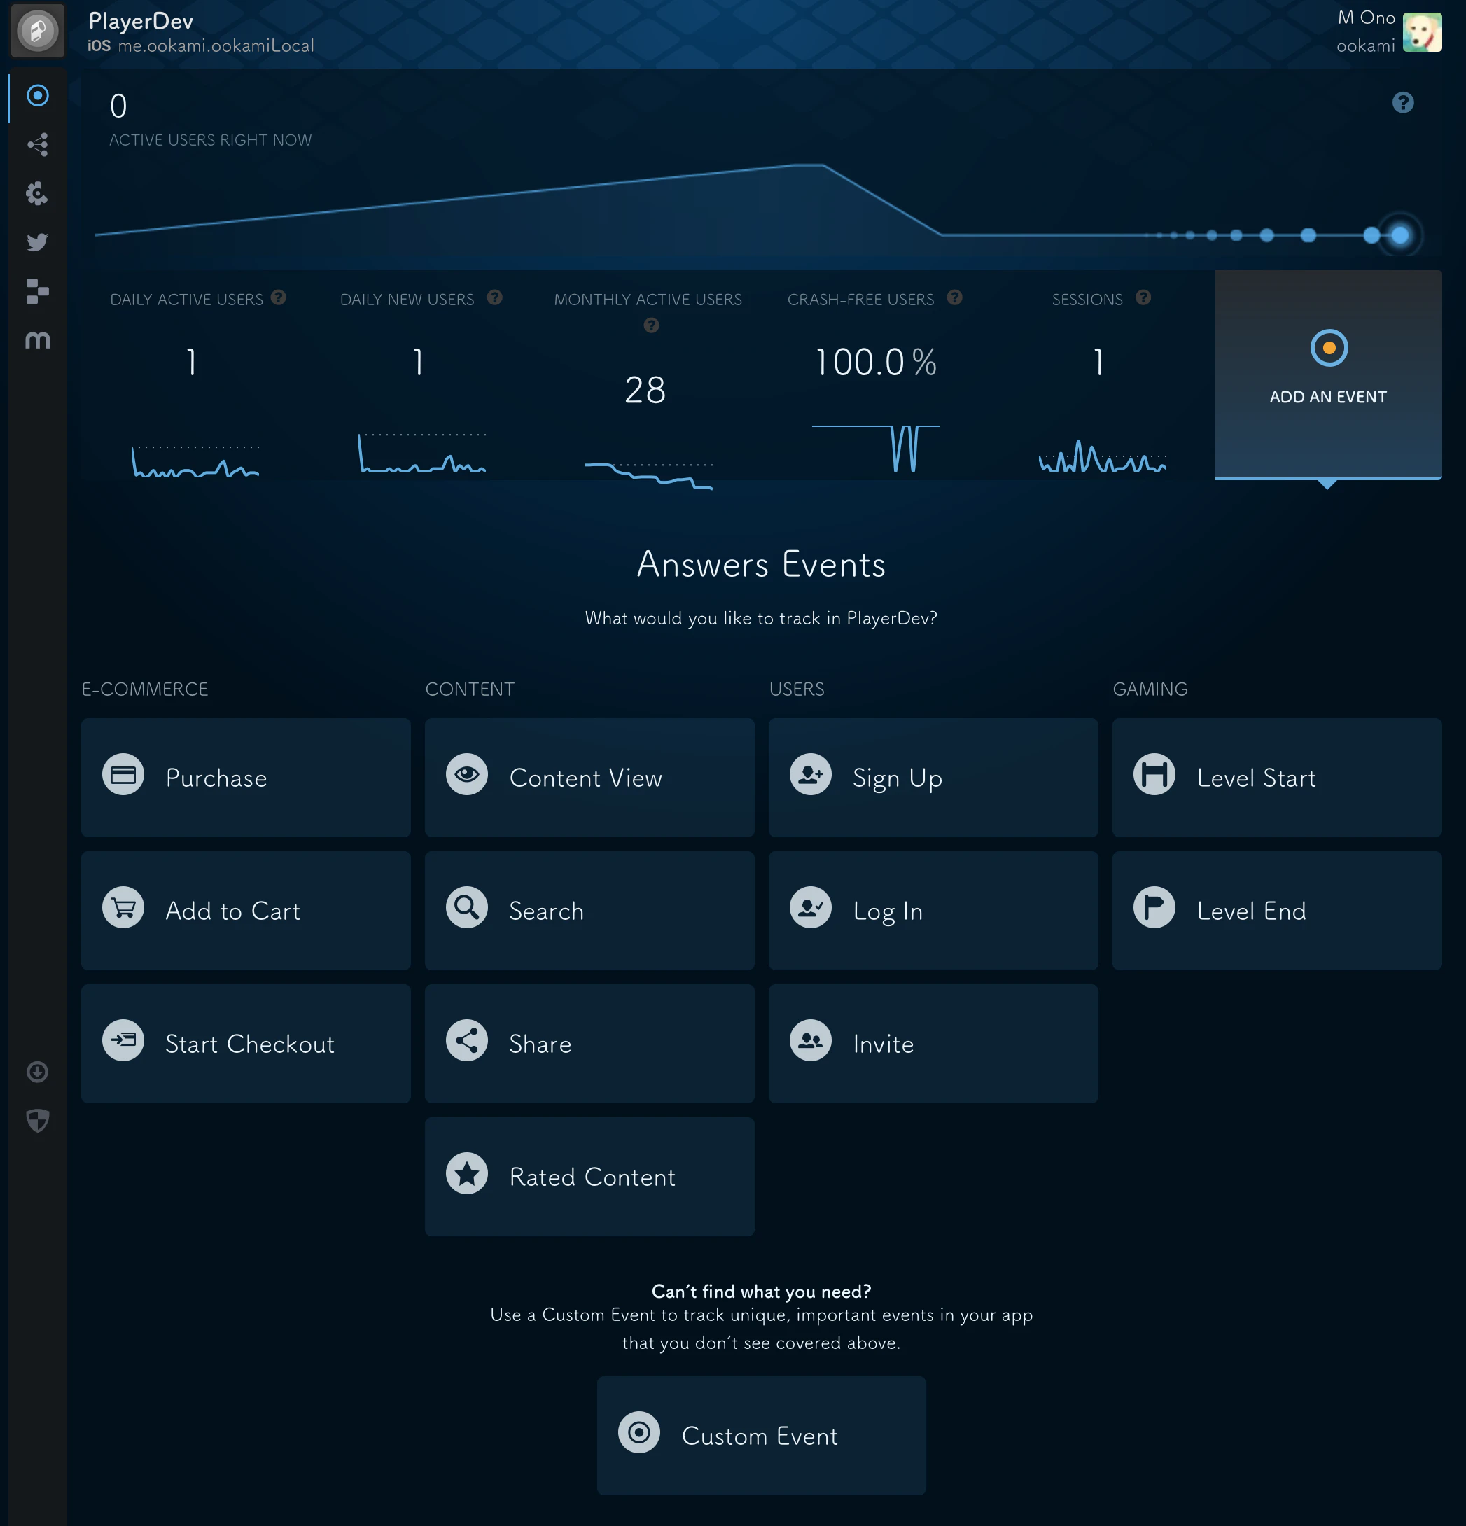Open the Crashlytics bug sidebar icon
This screenshot has width=1466, height=1526.
click(x=37, y=193)
